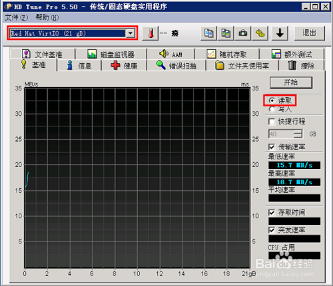Viewport: 333px width, 286px height.
Task: Click the 退出 exit button
Action: (310, 33)
